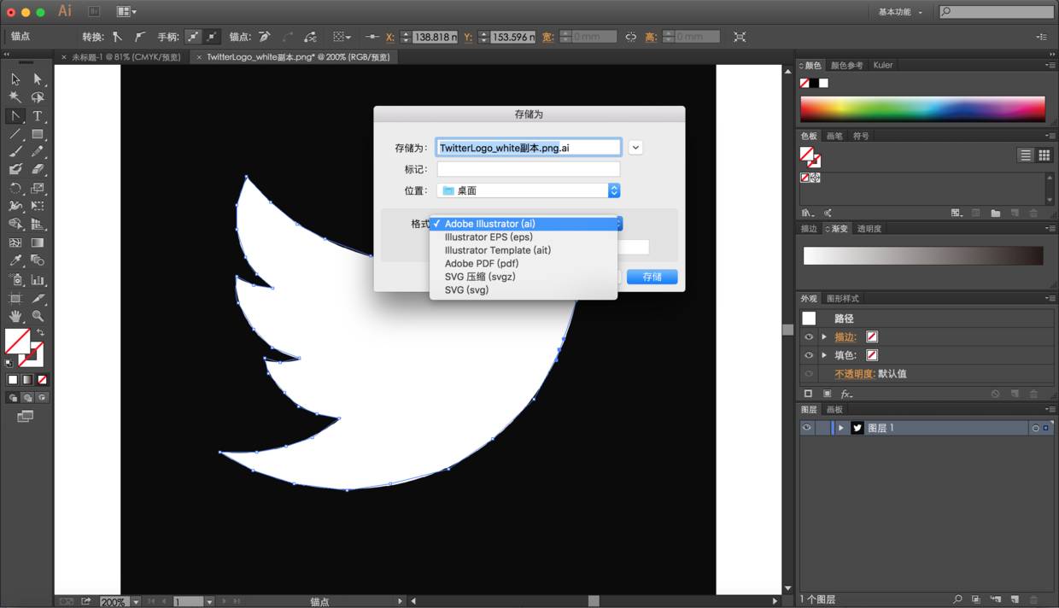Select the Type tool
Image resolution: width=1059 pixels, height=608 pixels.
tap(38, 116)
